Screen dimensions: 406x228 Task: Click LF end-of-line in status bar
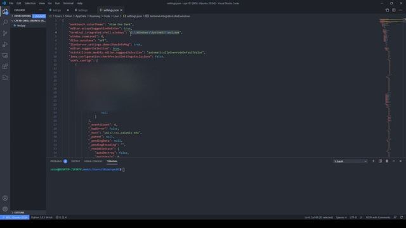point(361,217)
